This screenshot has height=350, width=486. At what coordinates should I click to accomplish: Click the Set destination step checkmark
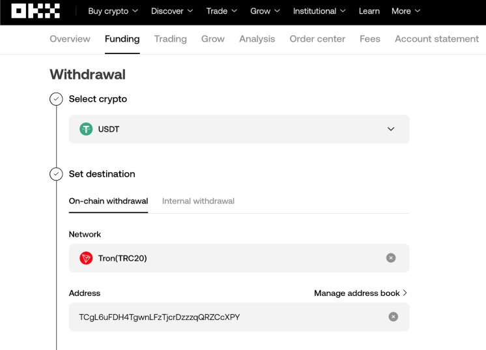pos(57,174)
